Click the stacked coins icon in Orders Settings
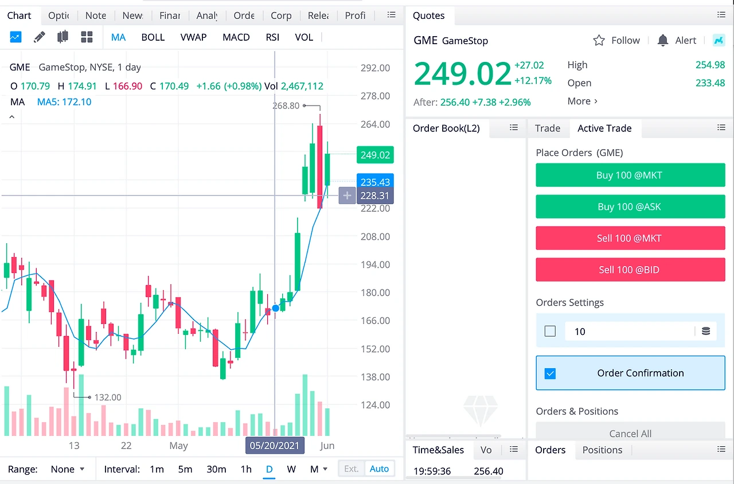Viewport: 734px width, 484px height. tap(706, 331)
